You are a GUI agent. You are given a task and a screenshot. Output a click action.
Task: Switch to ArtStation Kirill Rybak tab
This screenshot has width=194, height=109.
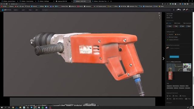(46, 1)
